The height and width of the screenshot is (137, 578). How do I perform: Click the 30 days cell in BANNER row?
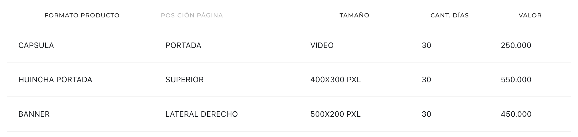click(427, 114)
